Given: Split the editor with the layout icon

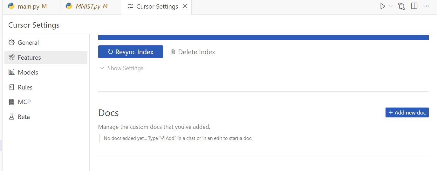Looking at the screenshot, I should (414, 6).
